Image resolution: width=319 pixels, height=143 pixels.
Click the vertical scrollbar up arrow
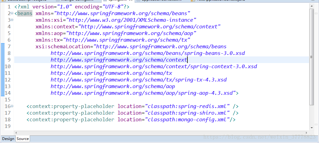tap(312, 7)
